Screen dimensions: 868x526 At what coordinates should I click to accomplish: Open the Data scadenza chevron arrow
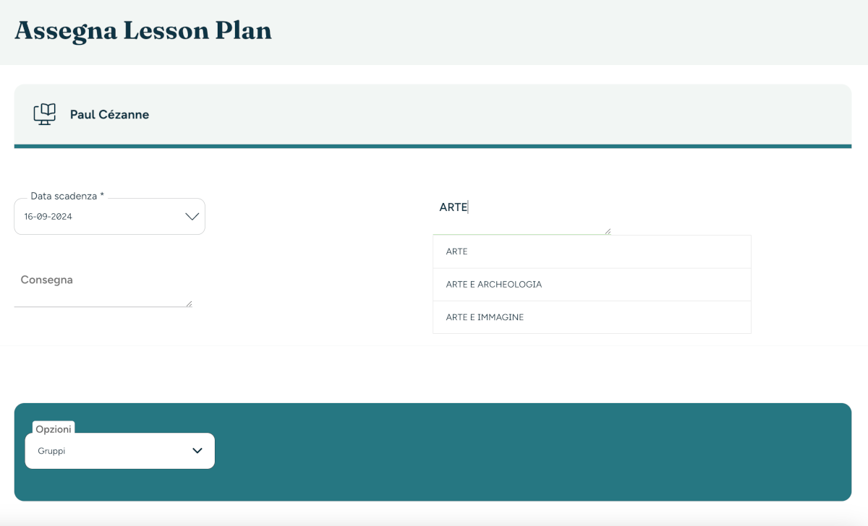192,217
